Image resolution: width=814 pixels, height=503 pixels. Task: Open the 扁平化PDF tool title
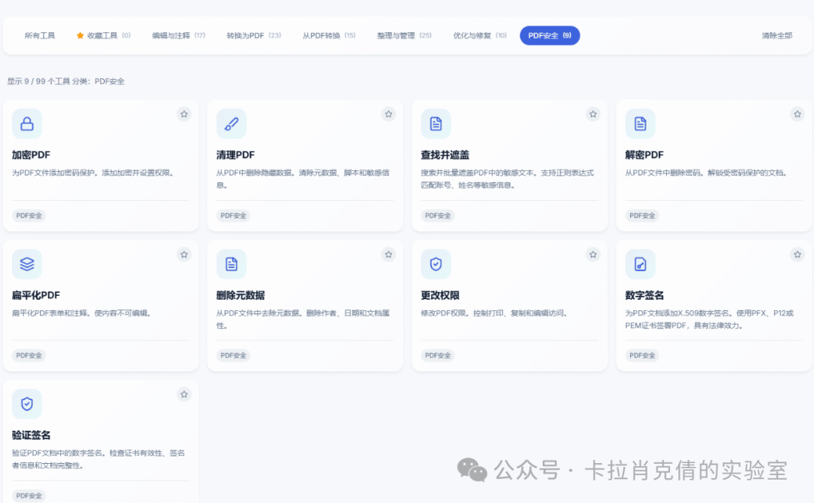(x=35, y=295)
